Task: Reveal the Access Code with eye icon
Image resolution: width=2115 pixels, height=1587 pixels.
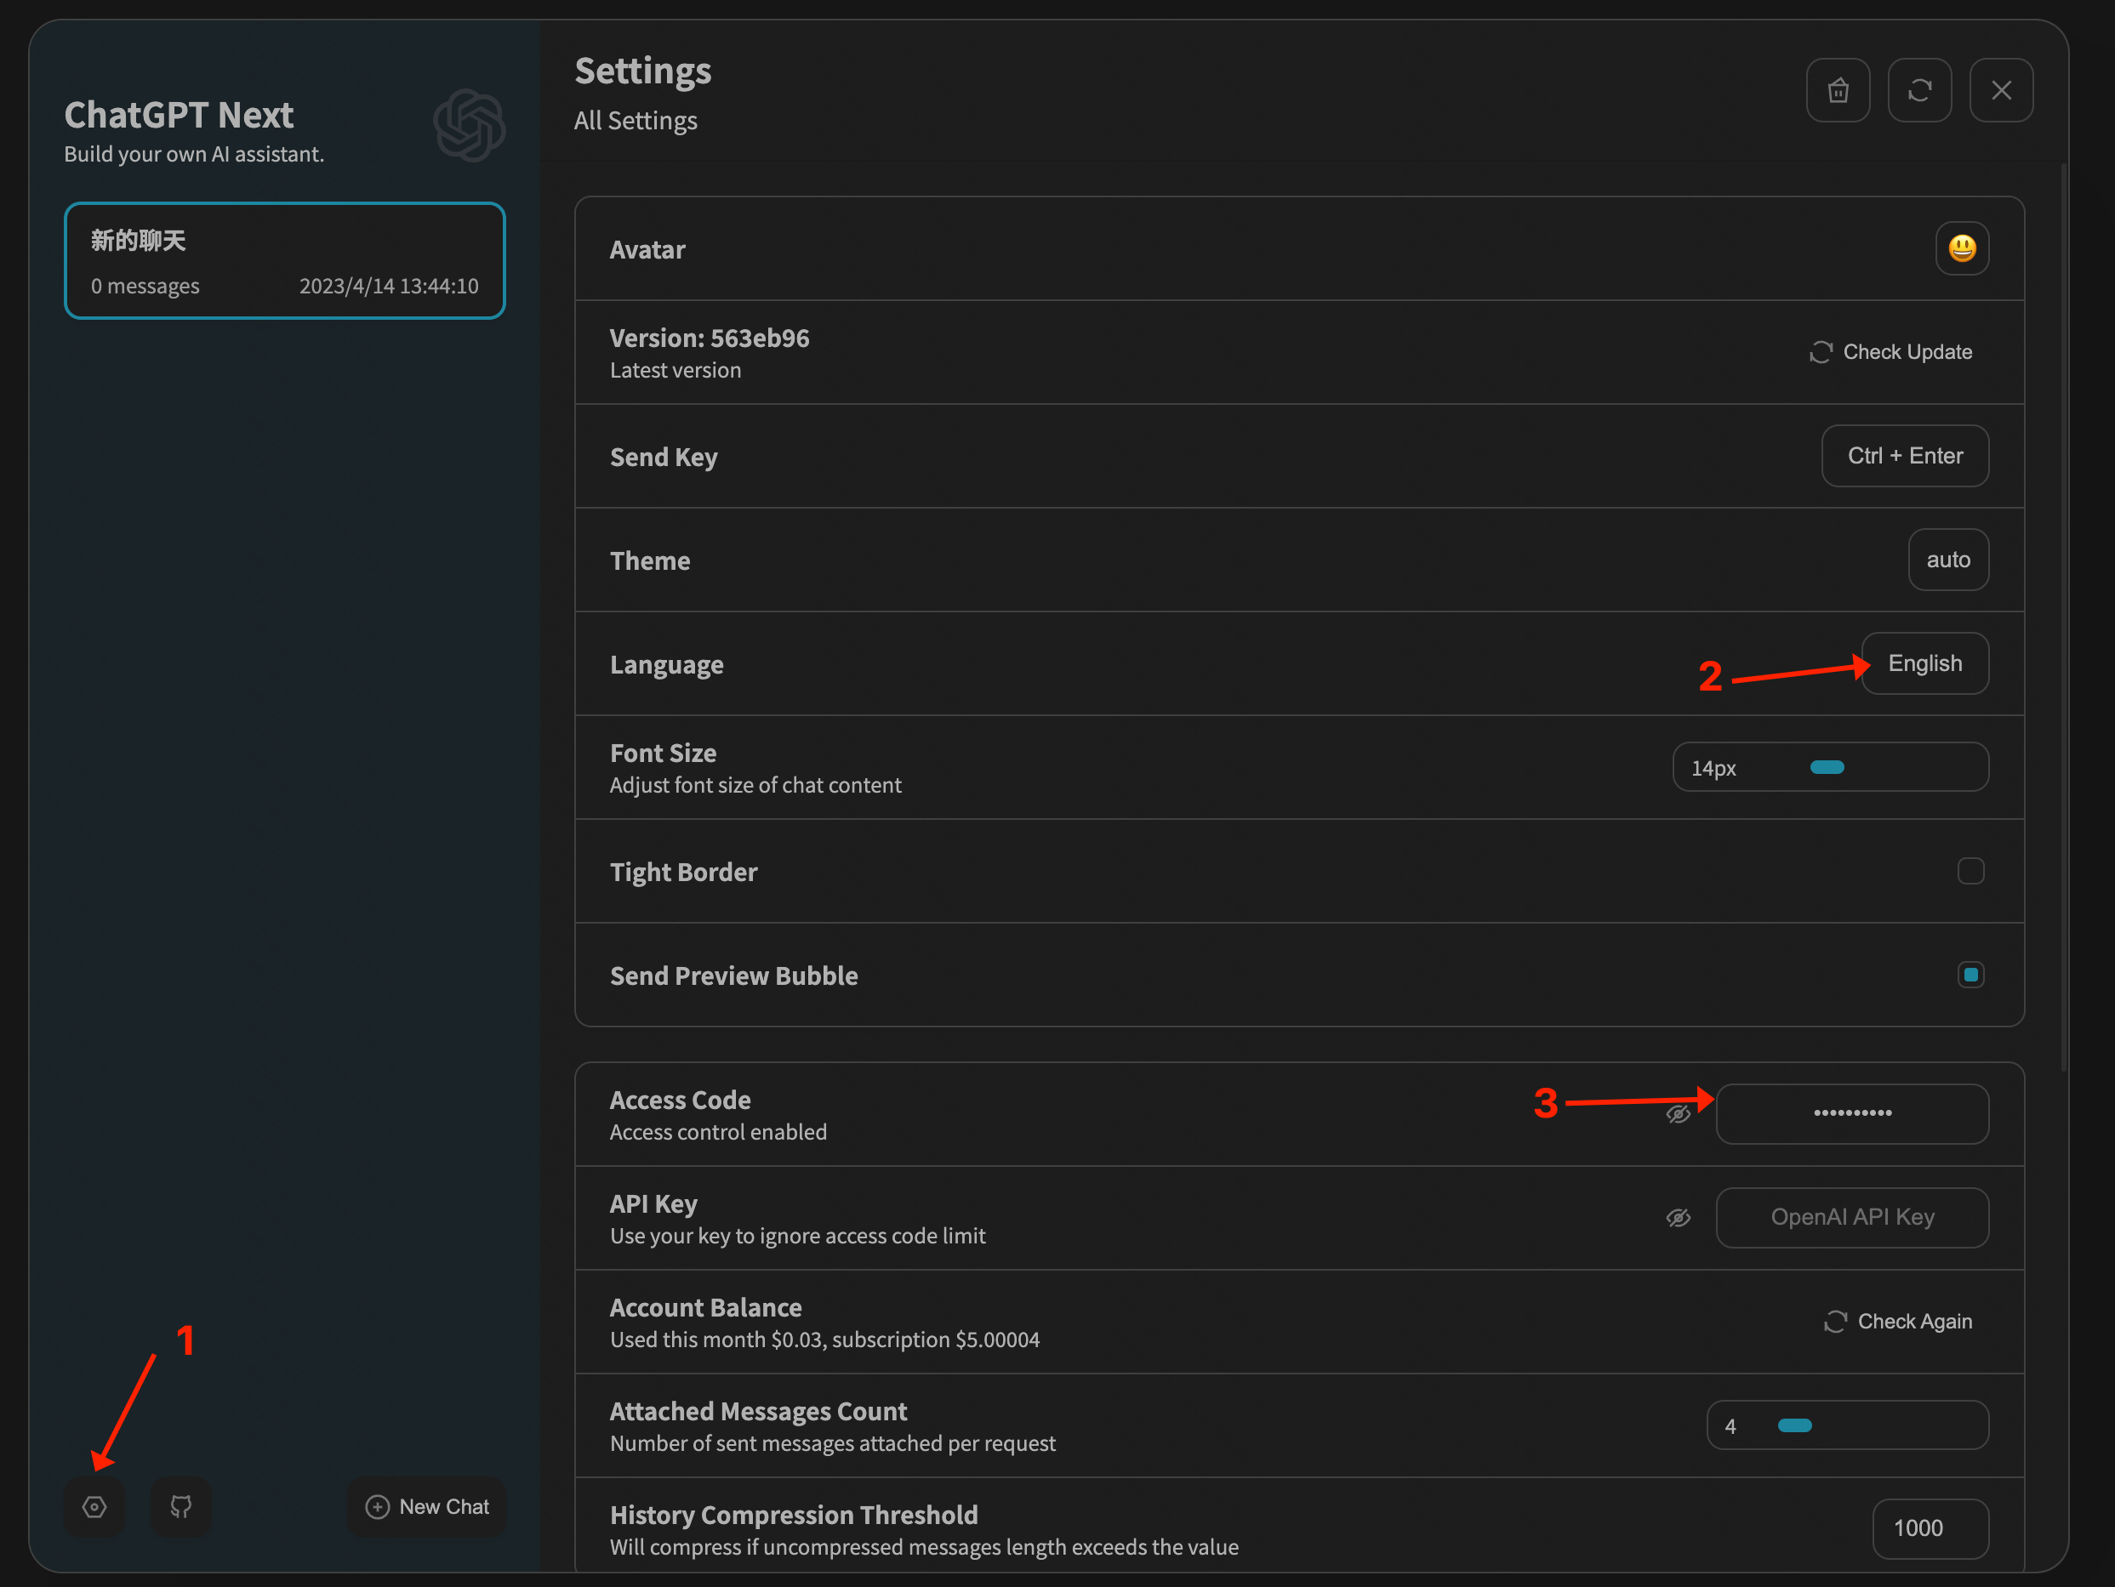Action: [x=1678, y=1114]
